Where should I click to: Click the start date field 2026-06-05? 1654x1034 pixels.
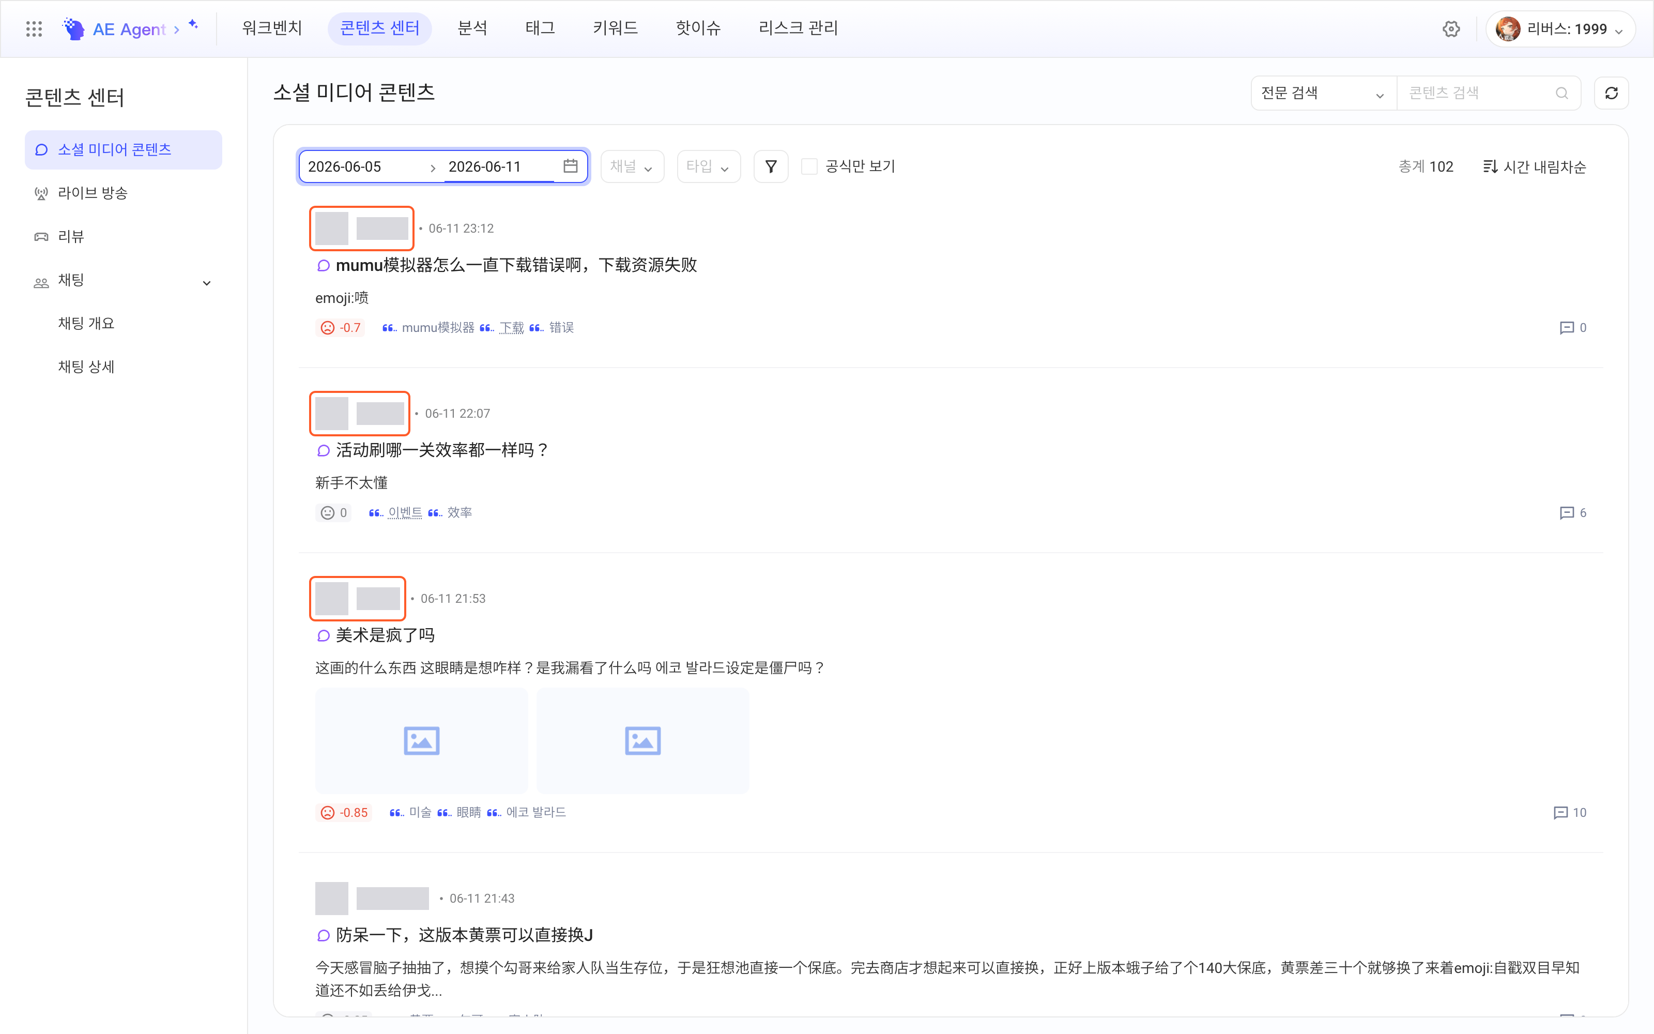point(362,166)
